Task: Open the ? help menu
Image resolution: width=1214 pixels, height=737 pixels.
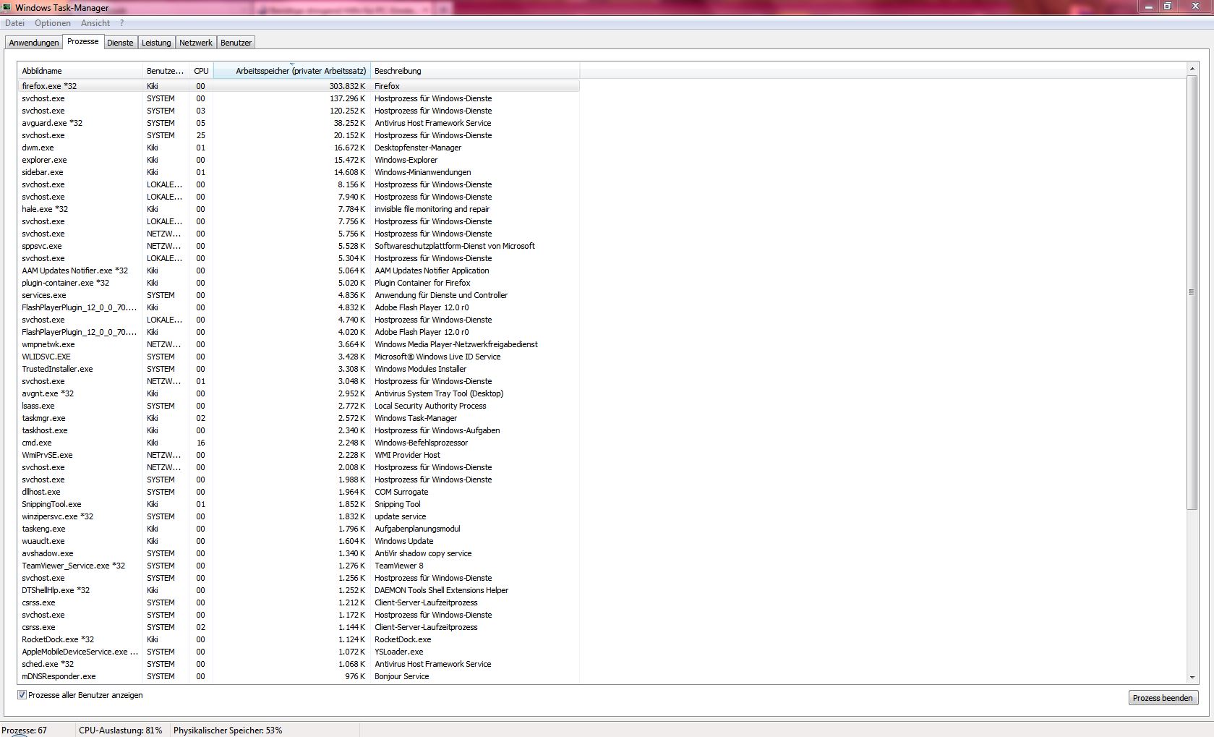Action: (x=122, y=23)
